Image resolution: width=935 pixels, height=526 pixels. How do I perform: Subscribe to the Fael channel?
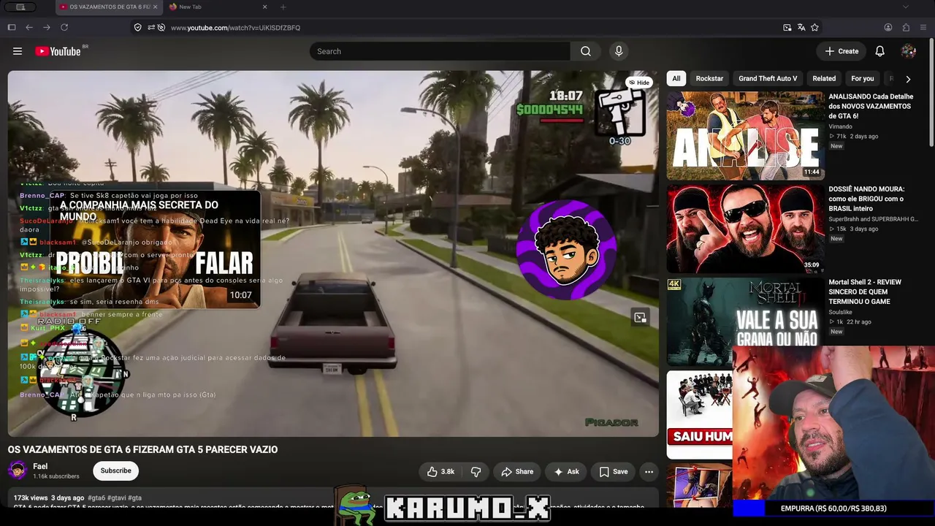pyautogui.click(x=115, y=471)
